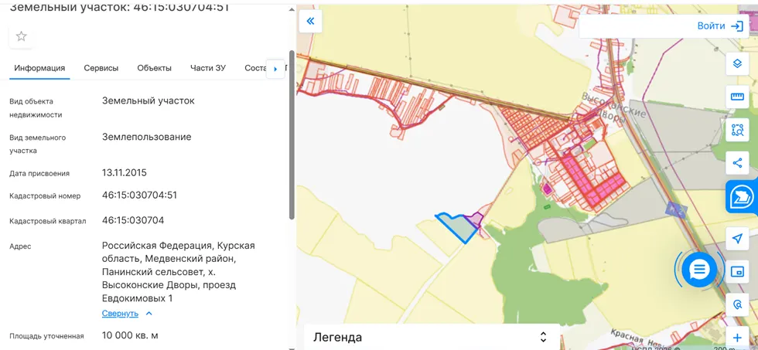Select the Части ЗУ tab
This screenshot has height=350, width=758.
coord(208,68)
